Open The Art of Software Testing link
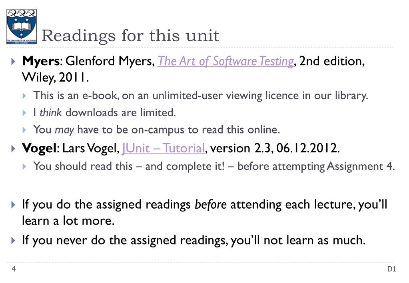Screen dimensions: 409x283 click(x=225, y=61)
